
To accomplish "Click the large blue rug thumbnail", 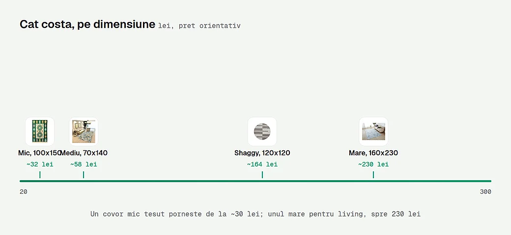I will coord(373,132).
